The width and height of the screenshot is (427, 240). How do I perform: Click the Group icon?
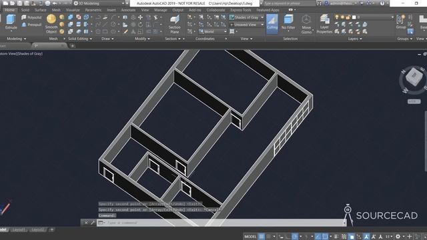click(x=400, y=22)
